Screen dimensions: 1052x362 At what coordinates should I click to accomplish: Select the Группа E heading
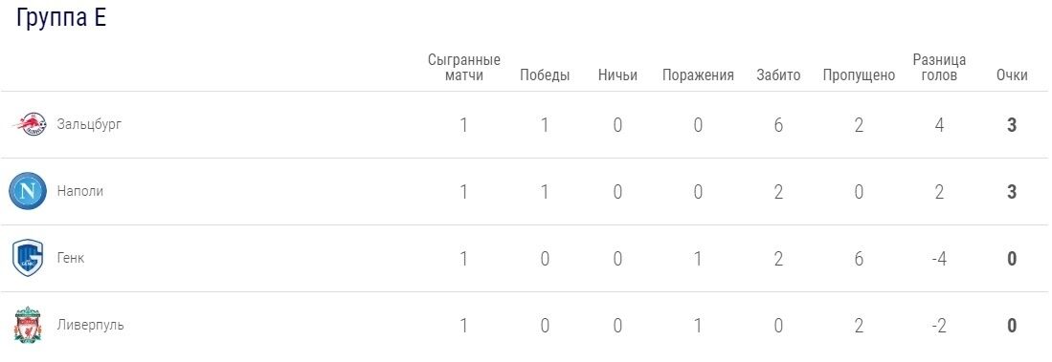(61, 18)
